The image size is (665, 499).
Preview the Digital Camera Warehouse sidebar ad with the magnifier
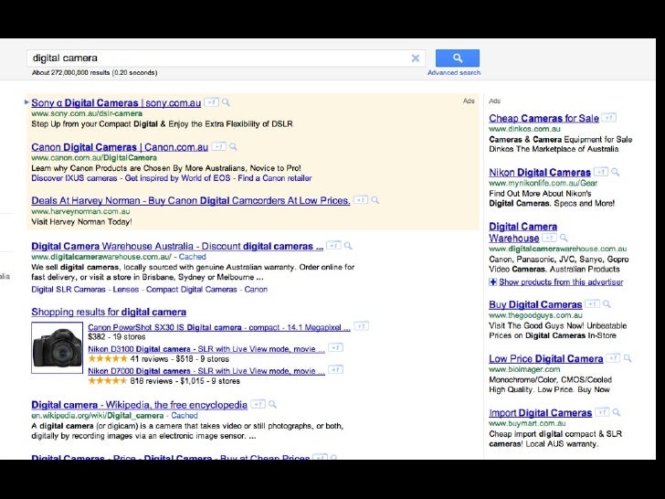click(564, 238)
